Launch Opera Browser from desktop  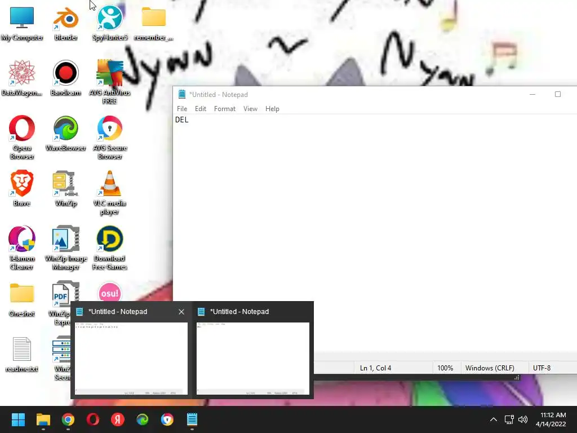[x=22, y=137]
